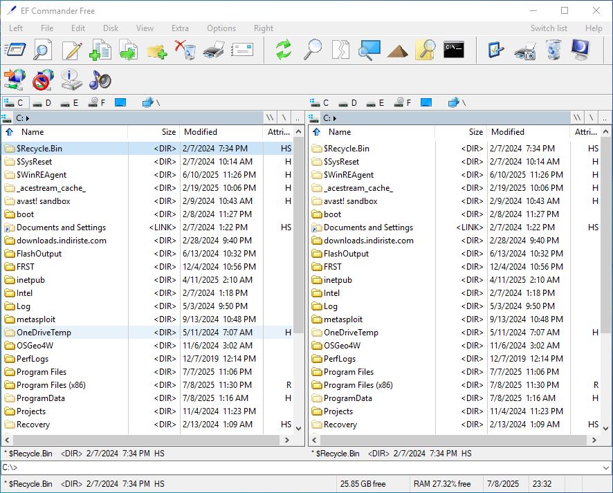Click the monitor with moon icon
Viewport: 613px width, 493px height.
pos(580,50)
